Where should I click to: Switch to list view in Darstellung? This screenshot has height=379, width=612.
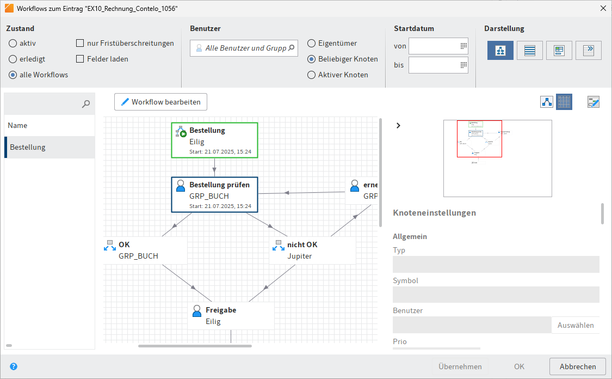tap(529, 50)
